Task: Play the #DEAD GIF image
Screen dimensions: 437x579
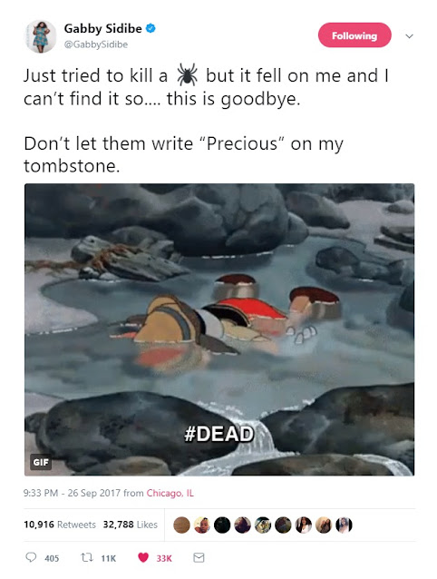Action: click(x=219, y=329)
